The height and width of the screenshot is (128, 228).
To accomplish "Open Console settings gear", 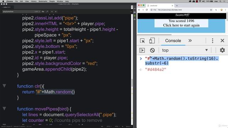I will (222, 50).
